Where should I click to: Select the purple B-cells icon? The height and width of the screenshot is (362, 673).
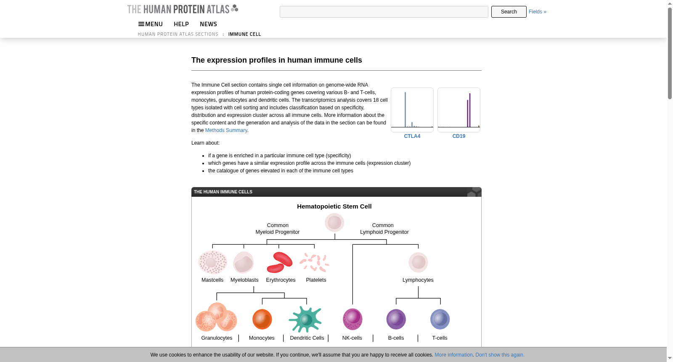click(396, 319)
